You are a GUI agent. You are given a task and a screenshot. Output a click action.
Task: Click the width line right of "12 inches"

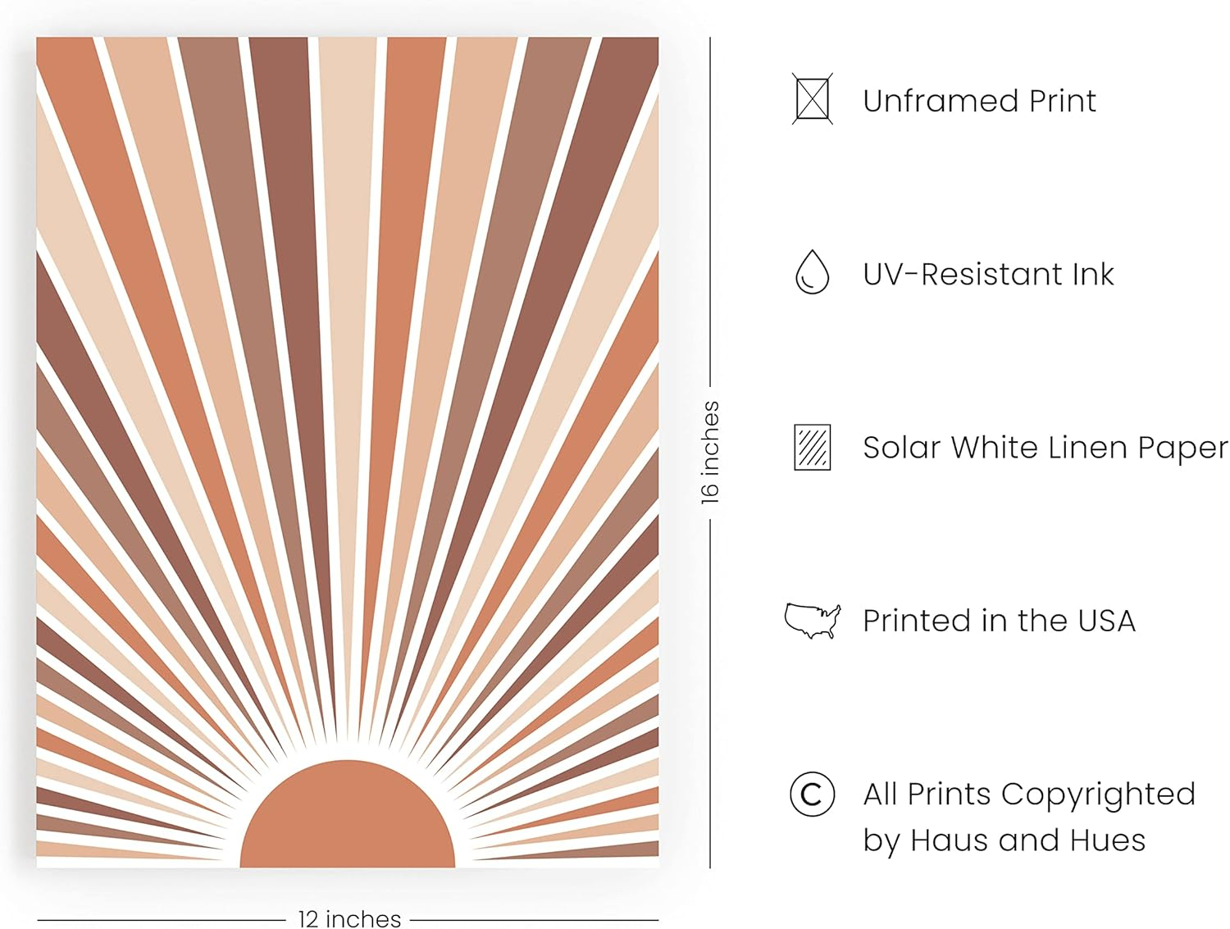[x=535, y=920]
